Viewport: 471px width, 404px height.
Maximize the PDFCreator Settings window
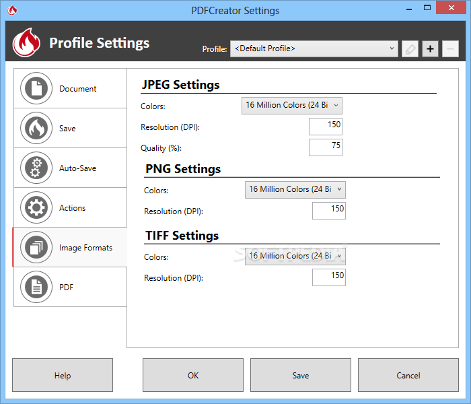pos(427,8)
